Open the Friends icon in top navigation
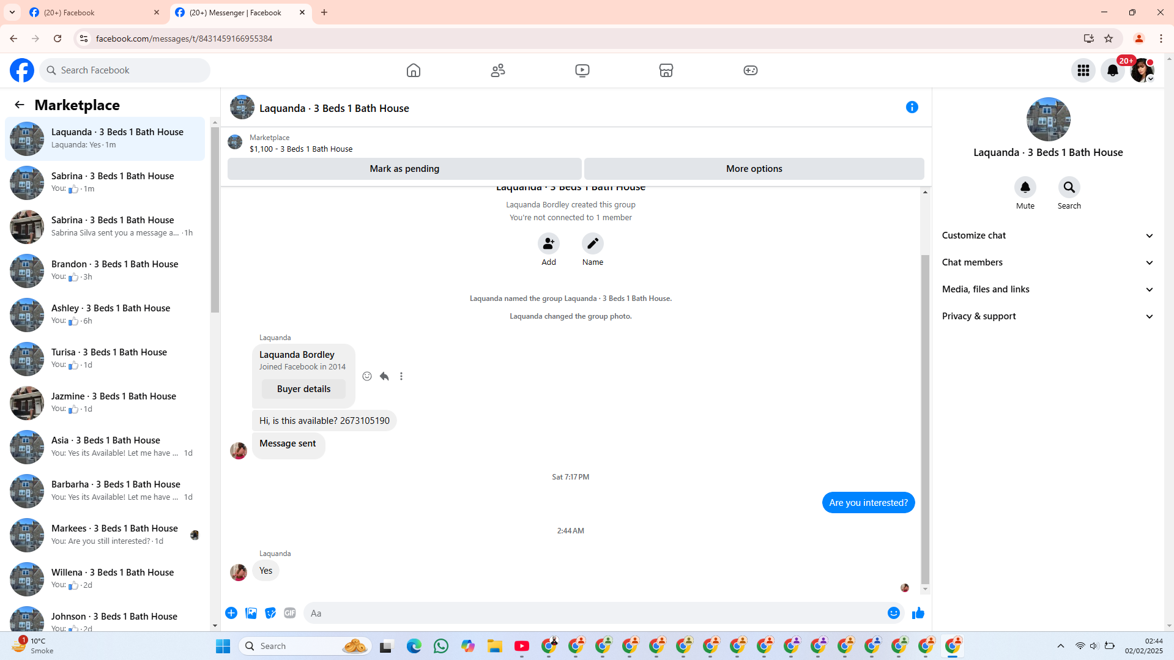1174x660 pixels. point(498,70)
